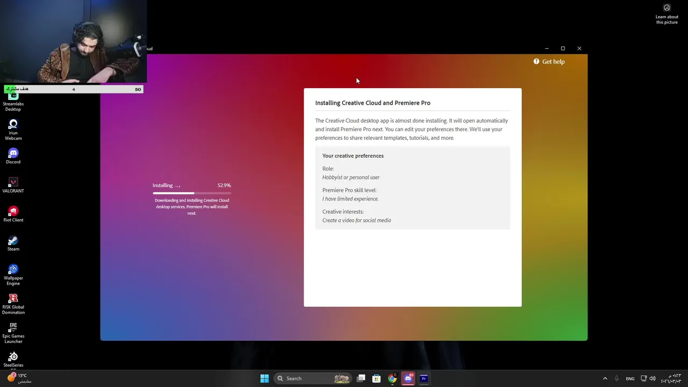Click the ENG language indicator

[630, 378]
